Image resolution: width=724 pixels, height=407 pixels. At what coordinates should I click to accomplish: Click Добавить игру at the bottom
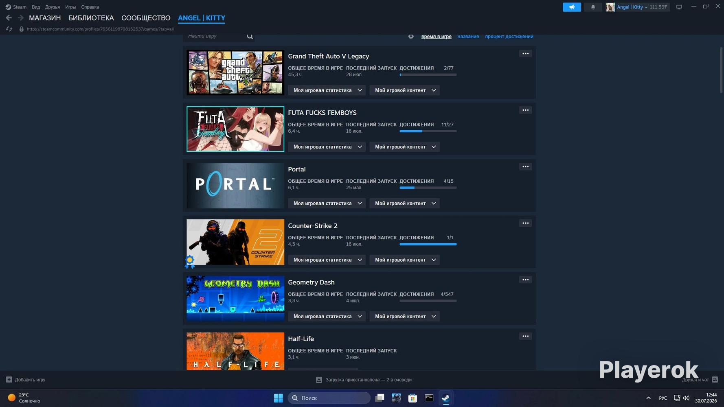pos(30,380)
